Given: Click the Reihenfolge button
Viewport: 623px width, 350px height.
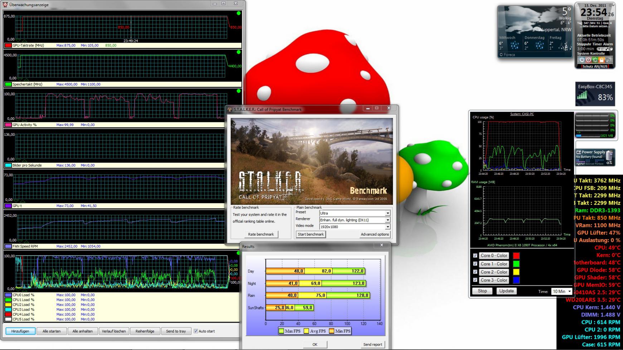Looking at the screenshot, I should point(145,331).
